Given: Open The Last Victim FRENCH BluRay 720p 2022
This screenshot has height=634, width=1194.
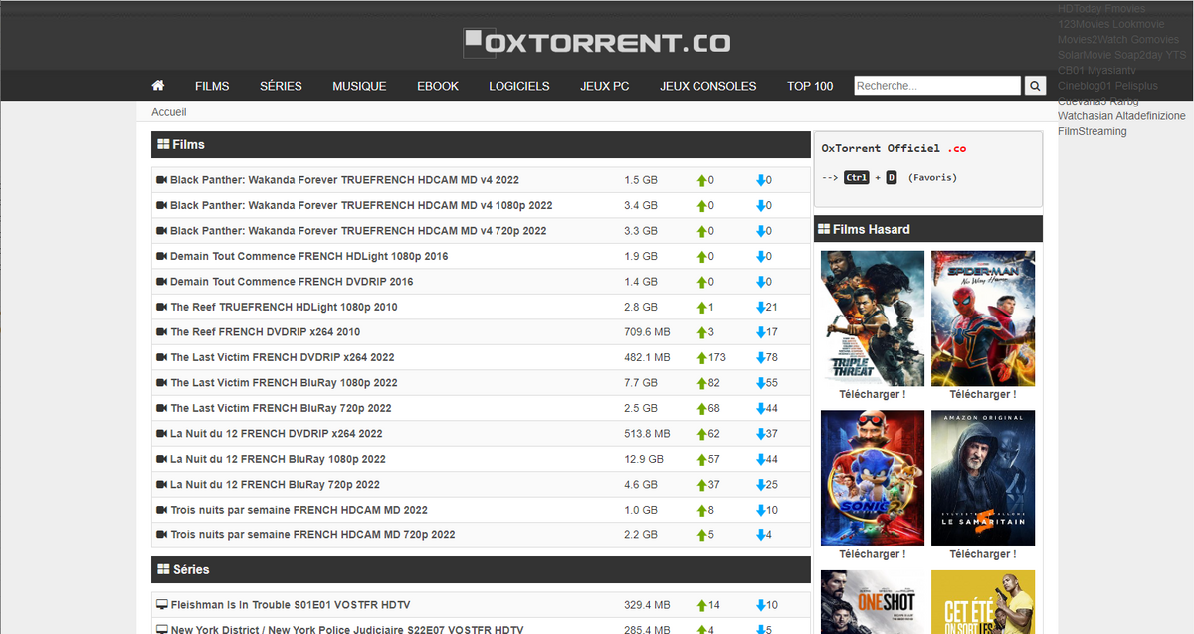Looking at the screenshot, I should tap(281, 408).
